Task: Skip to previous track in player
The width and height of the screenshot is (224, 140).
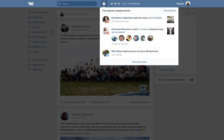Action: (112, 4)
